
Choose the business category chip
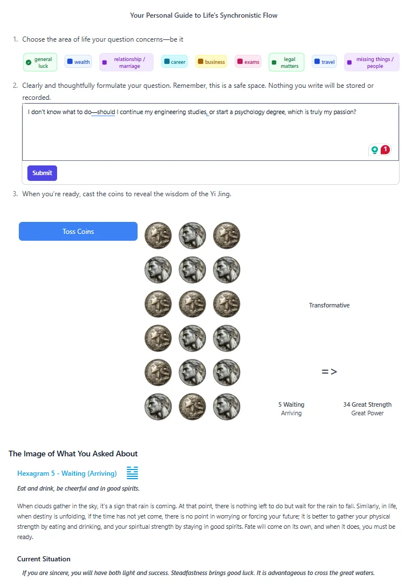point(211,62)
